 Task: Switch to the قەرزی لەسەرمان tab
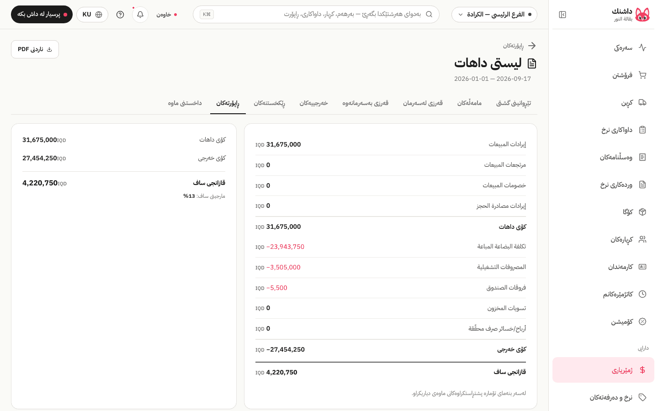[x=423, y=103]
